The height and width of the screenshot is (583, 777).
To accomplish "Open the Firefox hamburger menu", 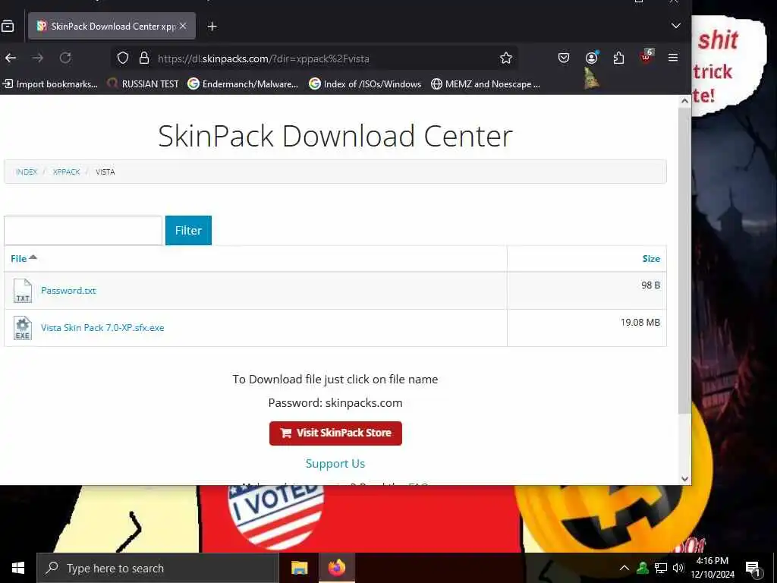I will 673,58.
